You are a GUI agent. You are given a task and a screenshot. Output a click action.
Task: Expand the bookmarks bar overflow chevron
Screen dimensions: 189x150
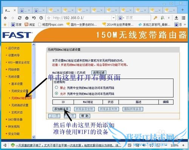click(185, 25)
